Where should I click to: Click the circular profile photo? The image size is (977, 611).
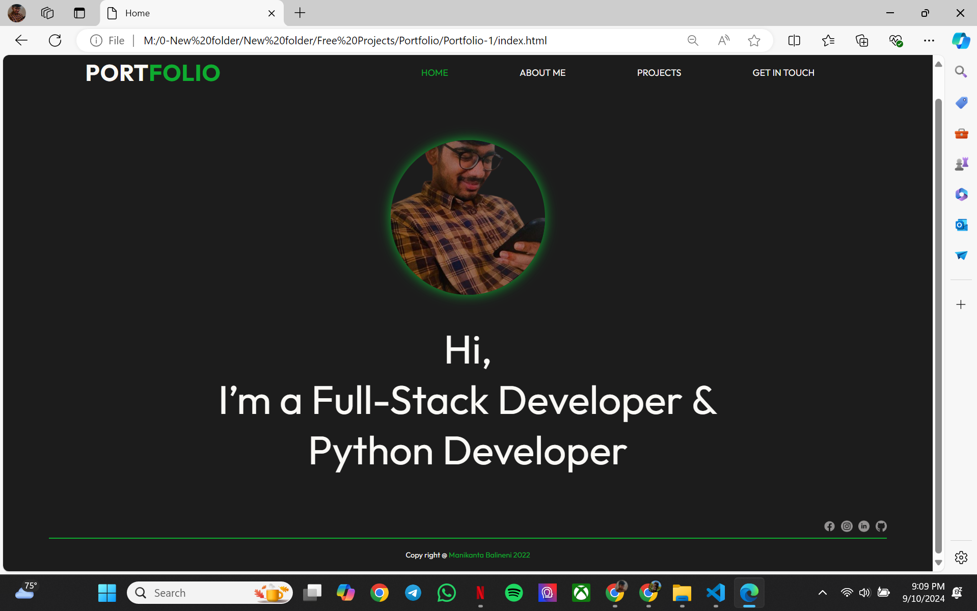[x=468, y=217]
